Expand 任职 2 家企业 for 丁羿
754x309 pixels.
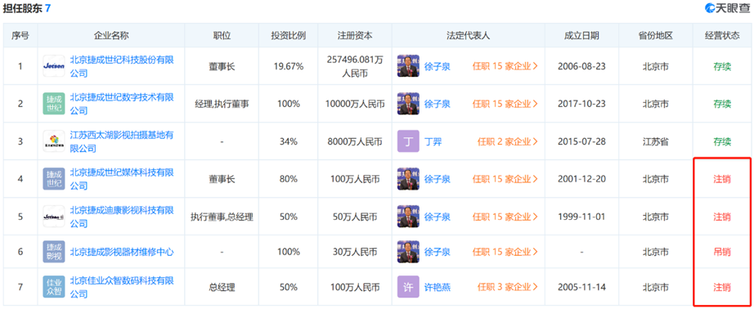point(507,141)
